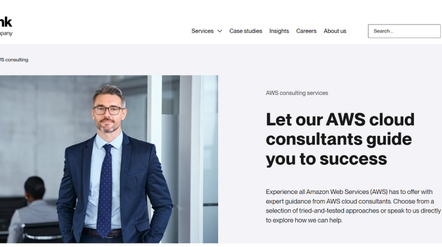Open the Insights link in navigation

279,31
